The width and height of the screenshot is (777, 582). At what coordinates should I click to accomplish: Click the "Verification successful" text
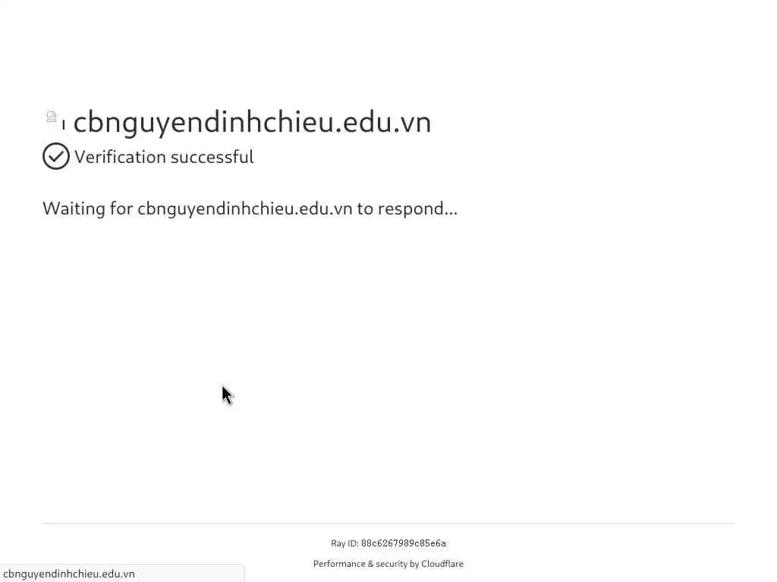(164, 157)
